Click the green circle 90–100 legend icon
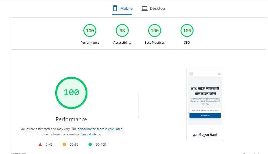Screen dimensions: 268x154 90,144
